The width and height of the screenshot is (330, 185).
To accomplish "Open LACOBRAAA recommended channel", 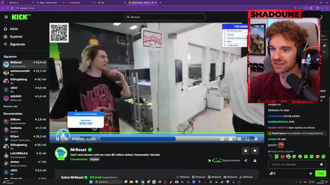I will (x=25, y=155).
